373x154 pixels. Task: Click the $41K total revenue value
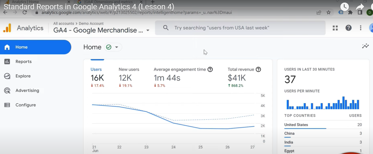(x=237, y=78)
